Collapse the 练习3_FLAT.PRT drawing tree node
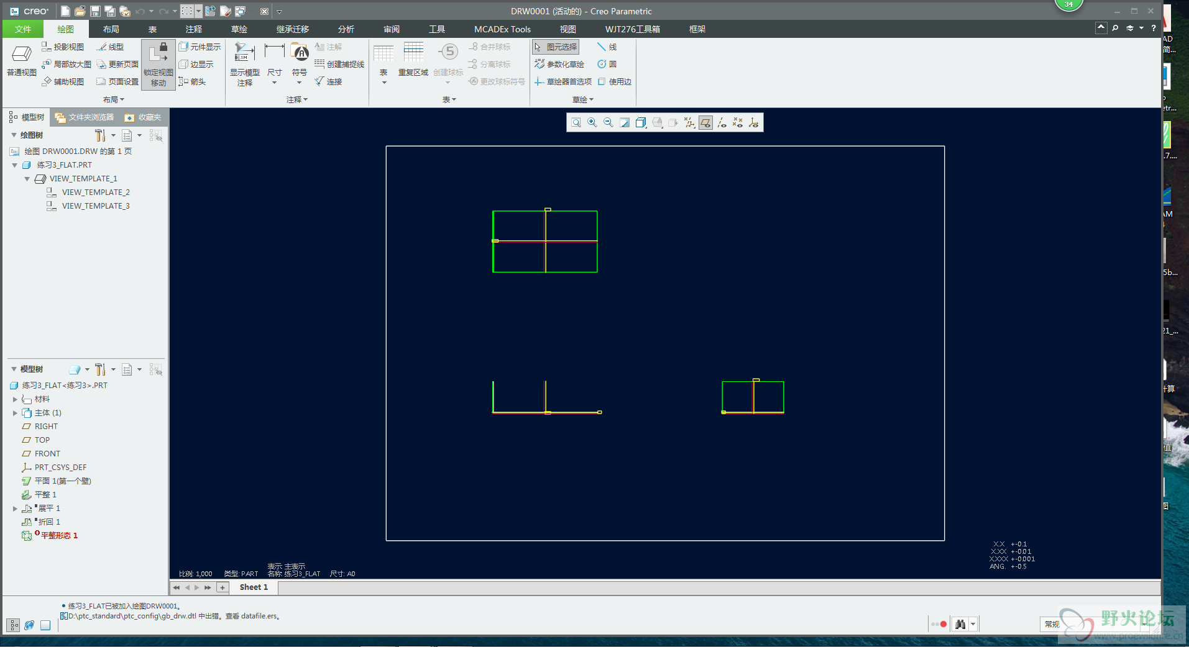 [x=15, y=165]
